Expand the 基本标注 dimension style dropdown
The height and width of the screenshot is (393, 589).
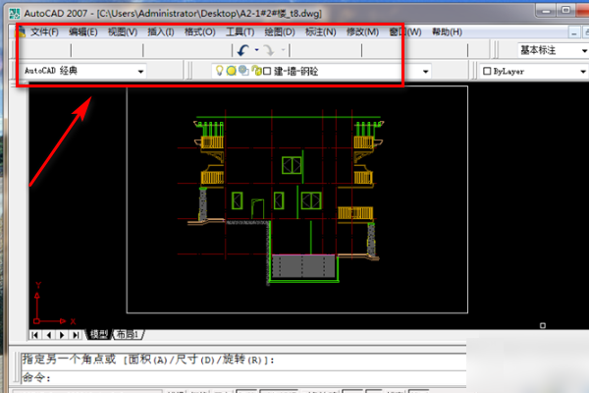tap(584, 51)
